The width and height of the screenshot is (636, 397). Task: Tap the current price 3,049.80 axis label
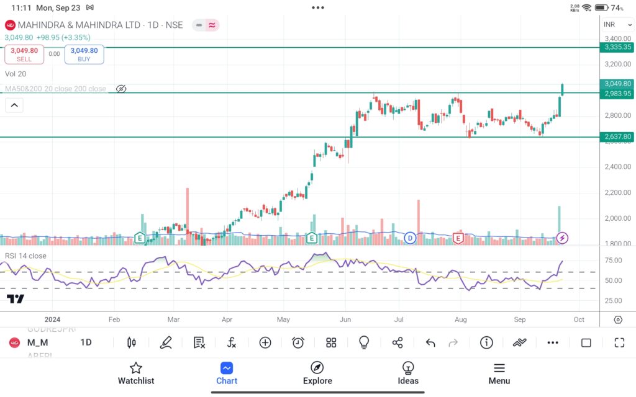pyautogui.click(x=618, y=84)
